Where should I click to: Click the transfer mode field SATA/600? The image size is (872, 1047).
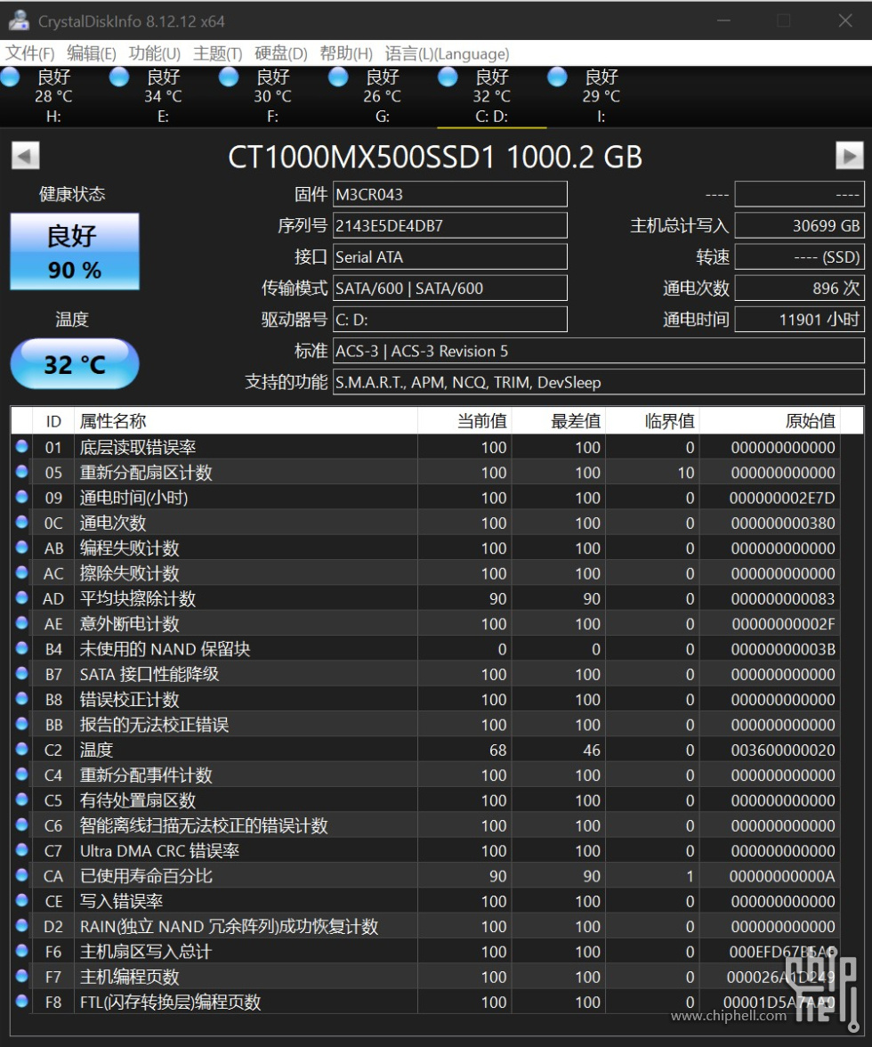[449, 288]
